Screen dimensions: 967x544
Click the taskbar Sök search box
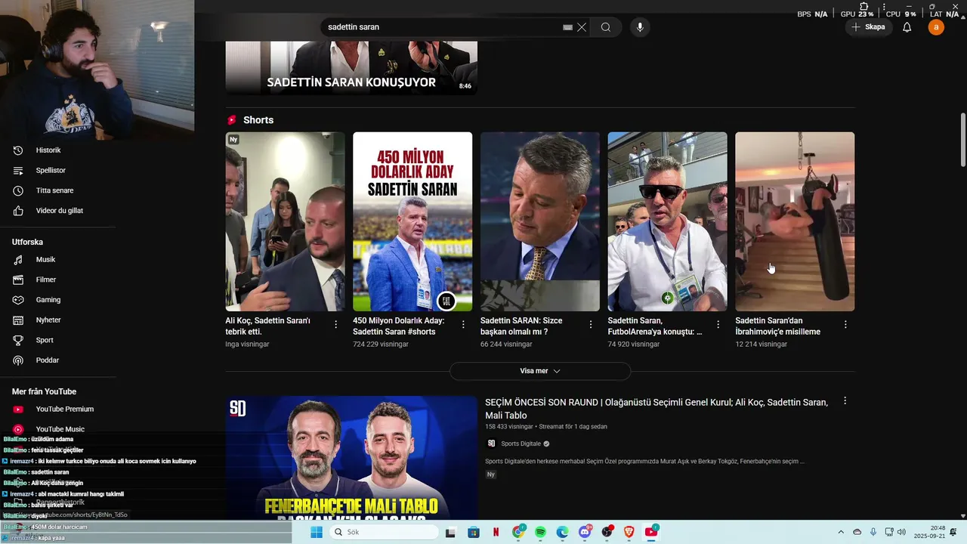click(x=383, y=532)
